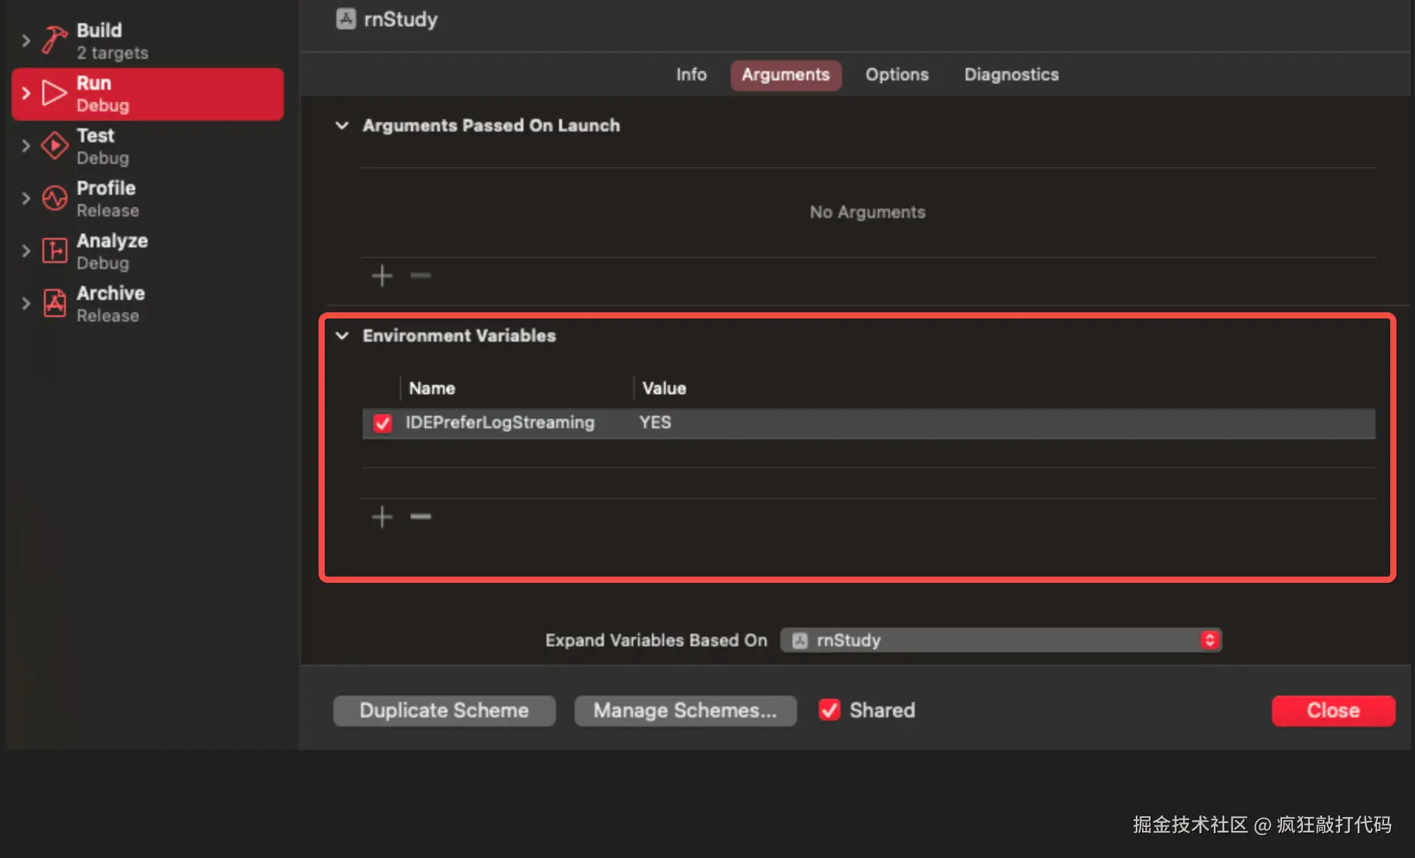Click the rnStudy app icon in header
Viewport: 1415px width, 858px height.
tap(346, 19)
